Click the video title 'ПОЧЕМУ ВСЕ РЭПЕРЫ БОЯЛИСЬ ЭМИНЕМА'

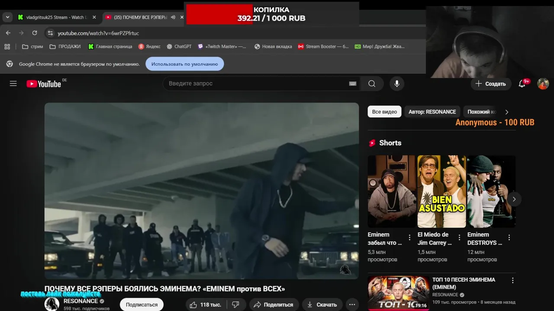[x=164, y=289]
